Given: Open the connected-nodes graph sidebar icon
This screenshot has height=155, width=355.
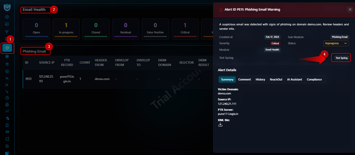Looking at the screenshot, I should [7, 112].
